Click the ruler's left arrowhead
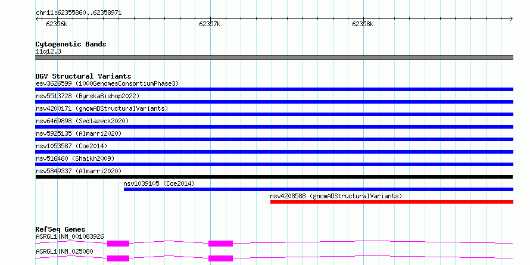This screenshot has width=530, height=265. pos(37,19)
